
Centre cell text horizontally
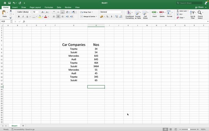[x=58, y=16]
